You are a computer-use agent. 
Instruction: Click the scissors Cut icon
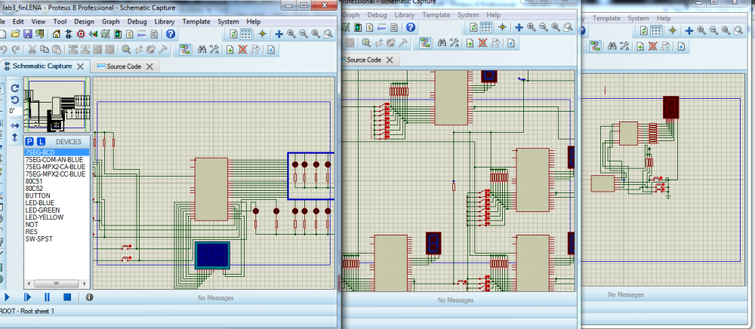(32, 50)
